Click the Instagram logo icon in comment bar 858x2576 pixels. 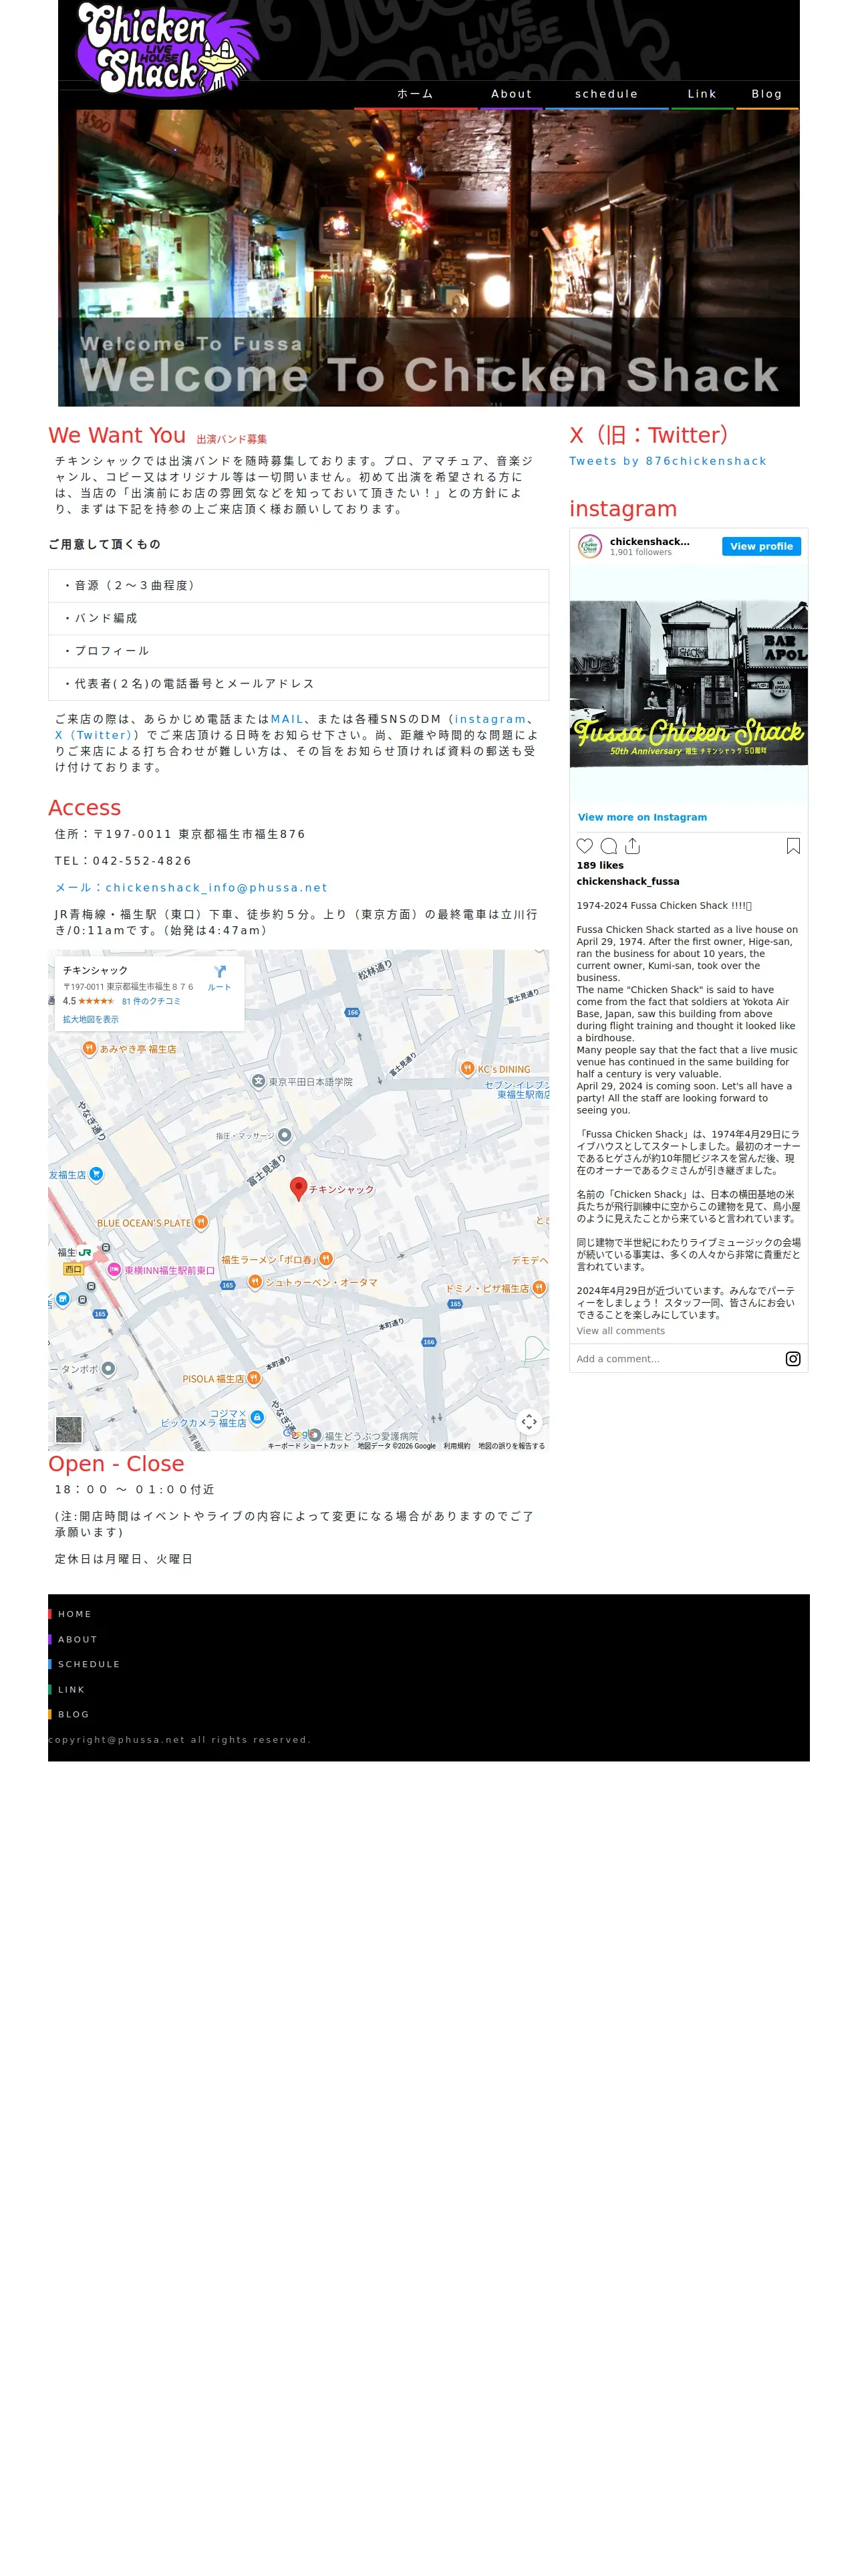pos(793,1359)
